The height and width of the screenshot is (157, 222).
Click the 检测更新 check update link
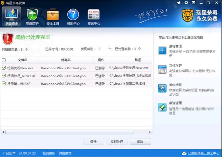49,153
